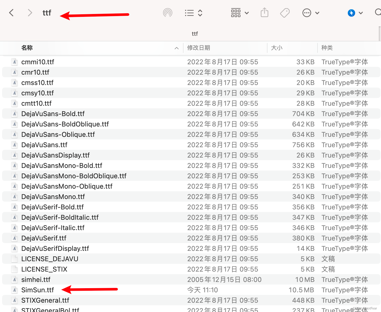Click the ttf folder title in toolbar
Screen dimensions: 381x312
pos(47,13)
